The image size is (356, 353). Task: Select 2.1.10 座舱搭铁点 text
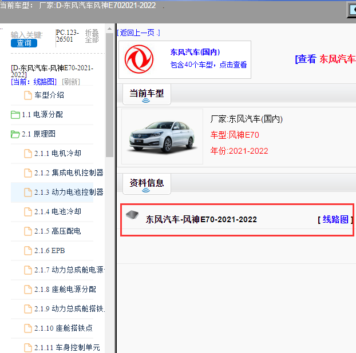[64, 328]
